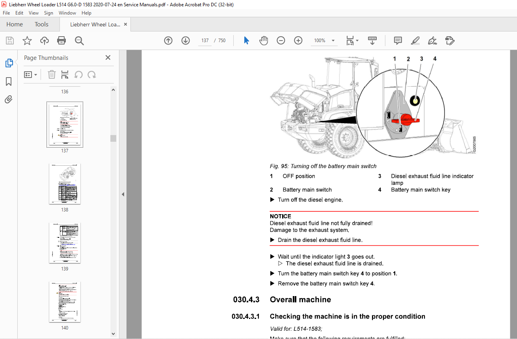Zoom out with the minus button
517x339 pixels.
click(x=281, y=41)
